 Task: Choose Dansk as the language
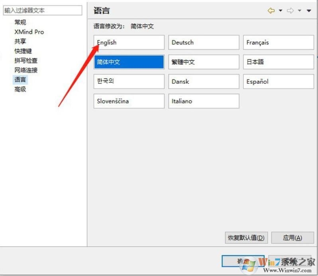pyautogui.click(x=204, y=81)
